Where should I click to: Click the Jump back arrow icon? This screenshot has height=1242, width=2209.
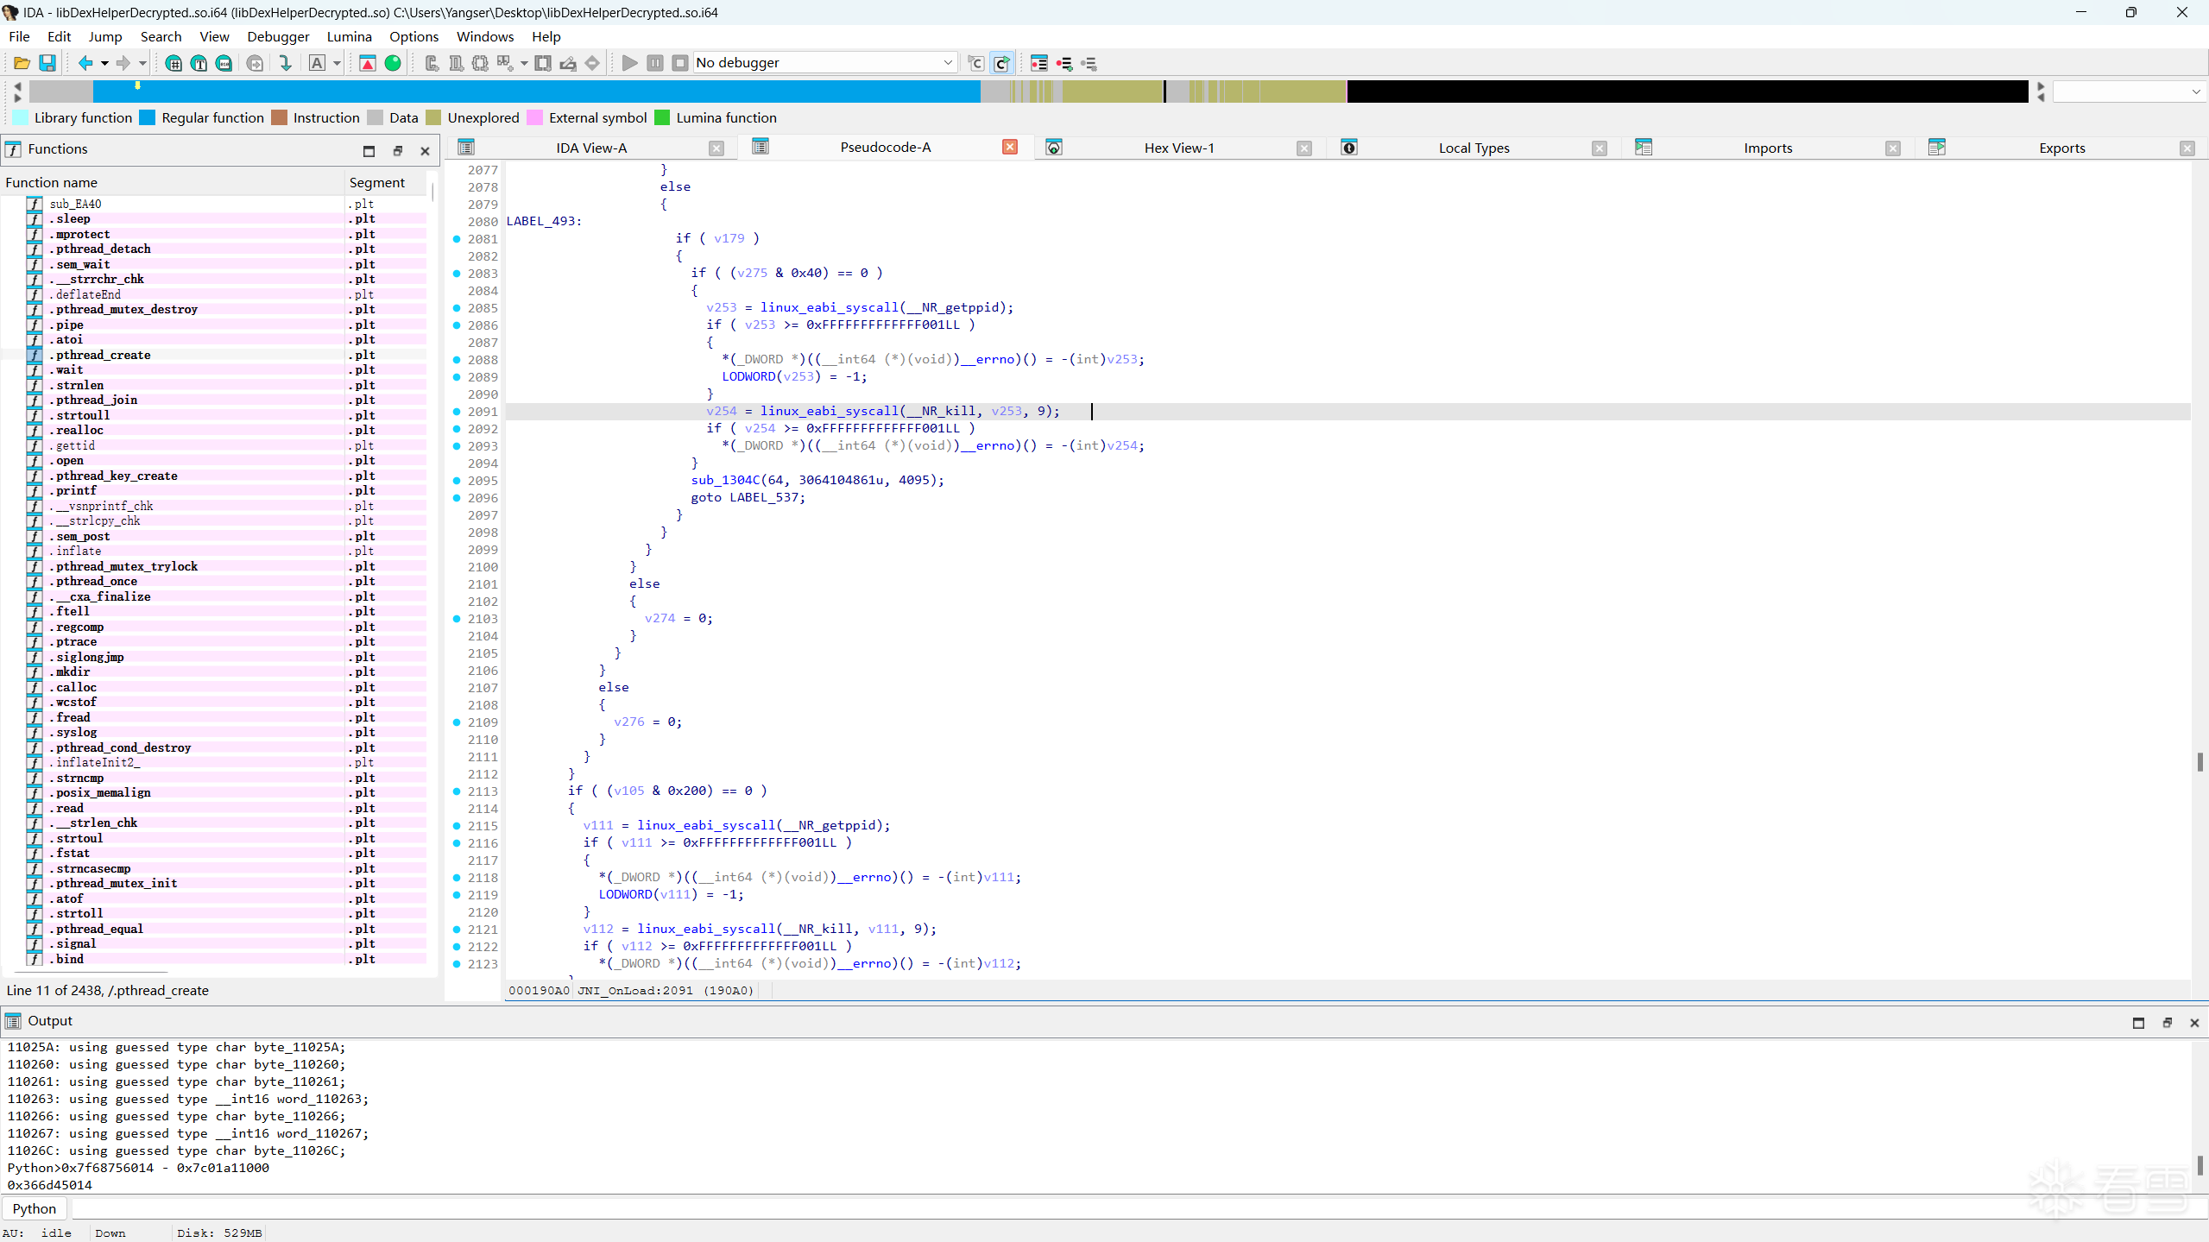tap(85, 63)
